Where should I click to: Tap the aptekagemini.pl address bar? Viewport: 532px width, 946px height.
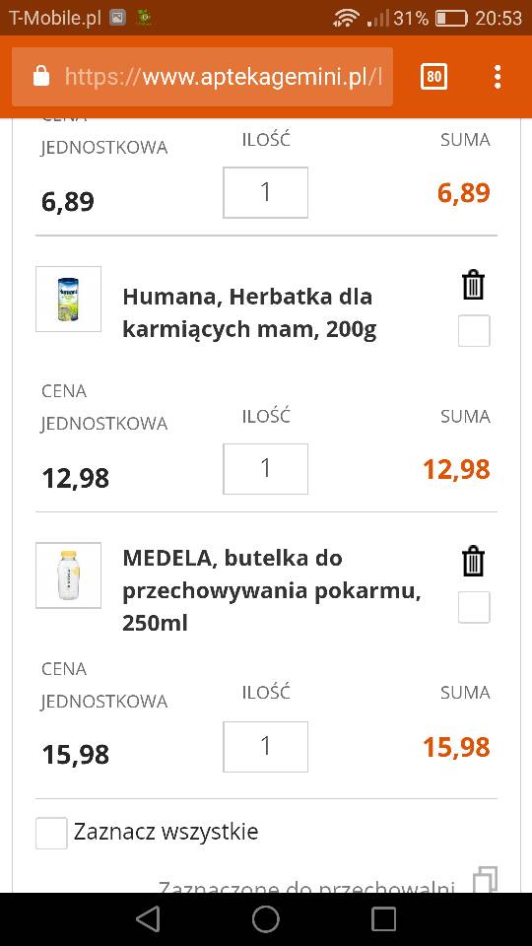tap(202, 77)
